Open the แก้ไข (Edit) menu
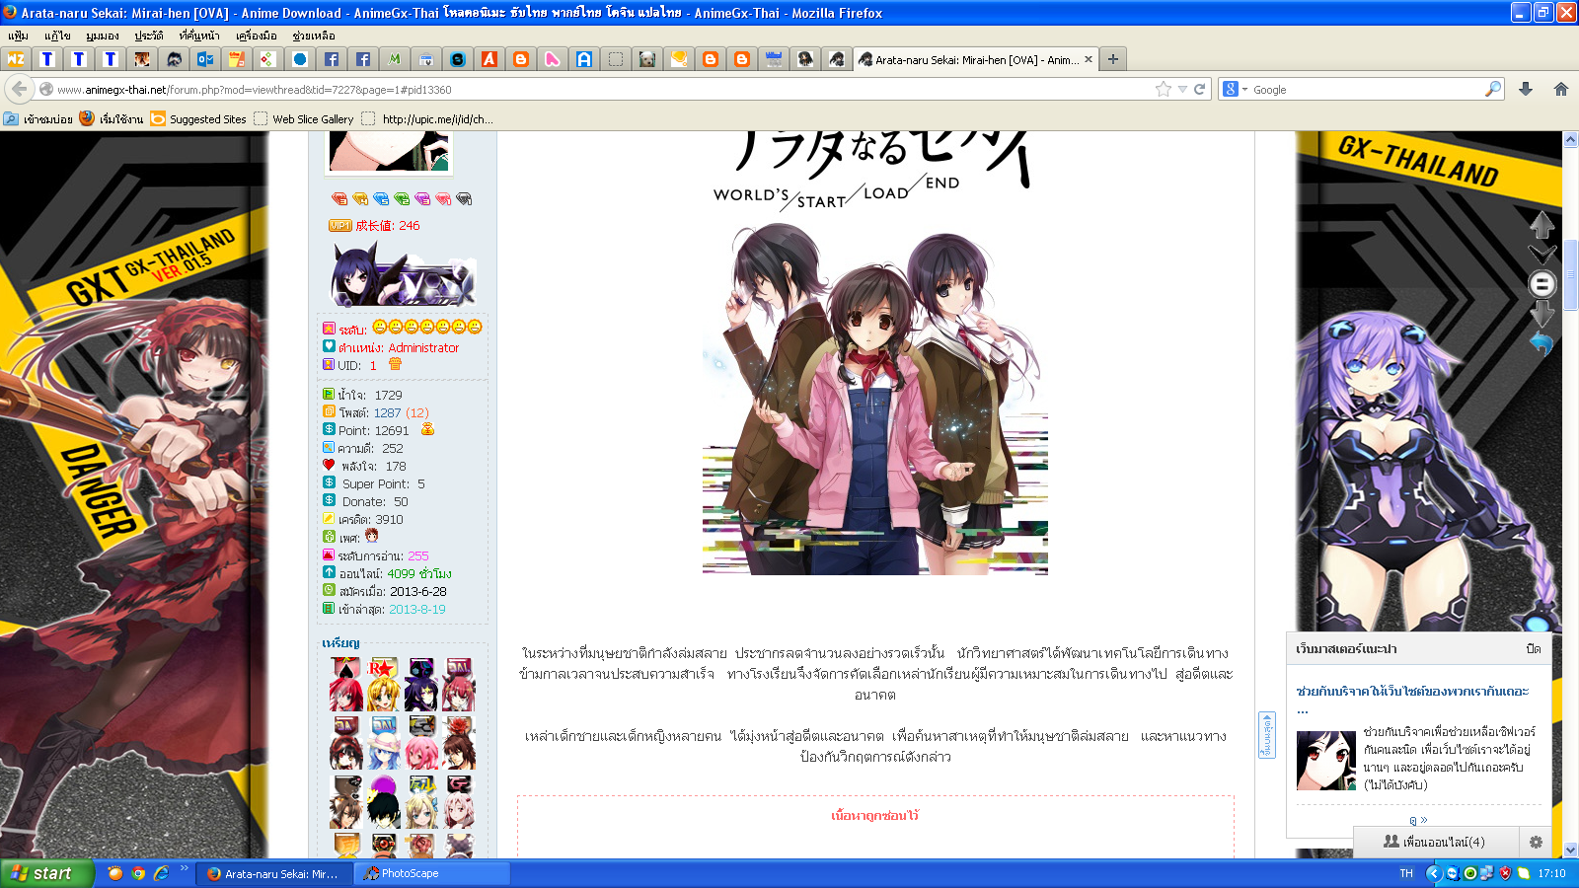The image size is (1579, 888). (57, 36)
